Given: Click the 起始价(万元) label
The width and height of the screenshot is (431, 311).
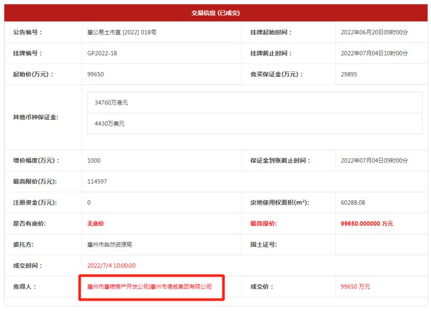Looking at the screenshot, I should (x=33, y=74).
